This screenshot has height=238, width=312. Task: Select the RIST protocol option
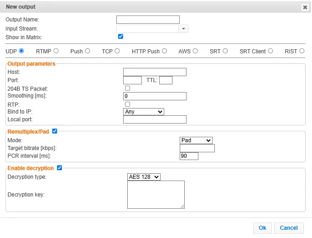(302, 51)
